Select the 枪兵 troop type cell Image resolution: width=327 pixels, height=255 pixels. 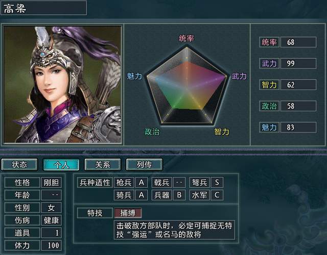[124, 183]
